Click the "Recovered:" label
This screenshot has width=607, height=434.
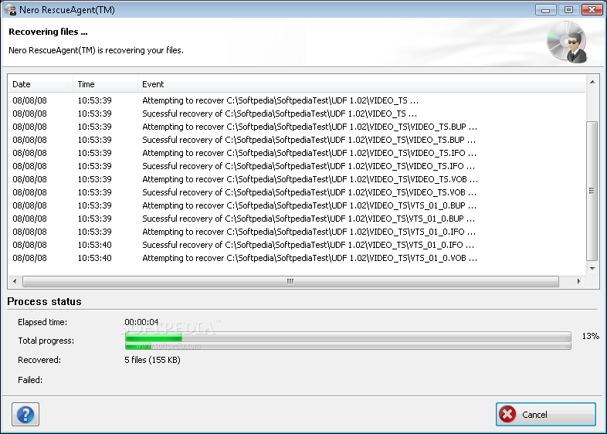coord(39,360)
